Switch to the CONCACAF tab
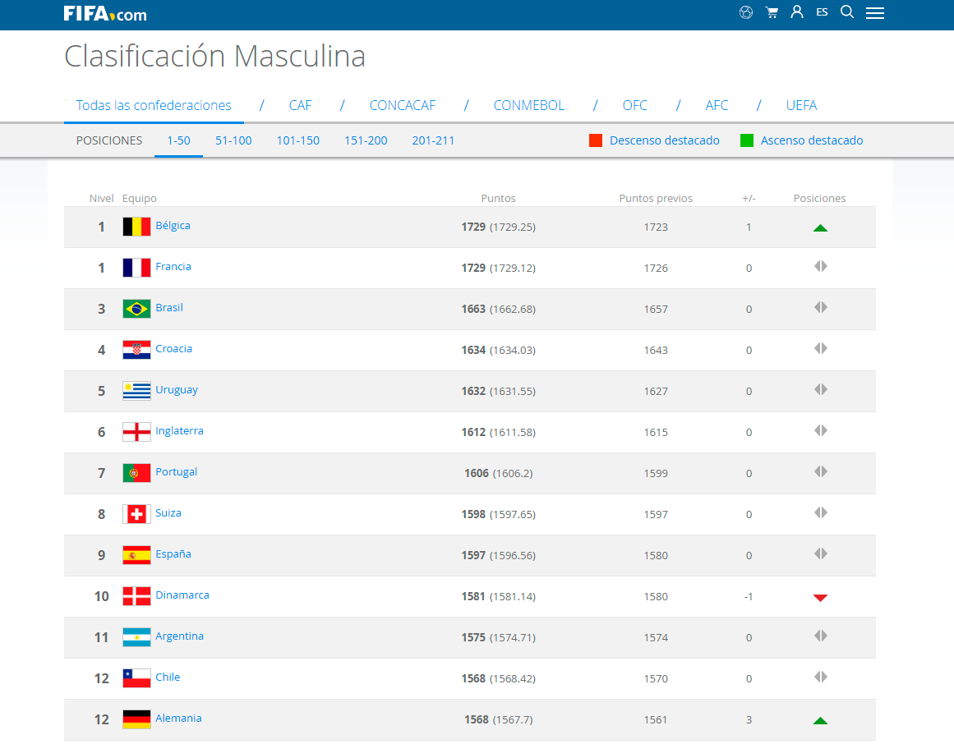 point(402,105)
